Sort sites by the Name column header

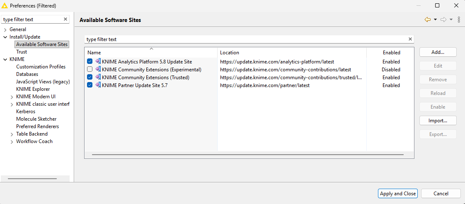coord(151,53)
